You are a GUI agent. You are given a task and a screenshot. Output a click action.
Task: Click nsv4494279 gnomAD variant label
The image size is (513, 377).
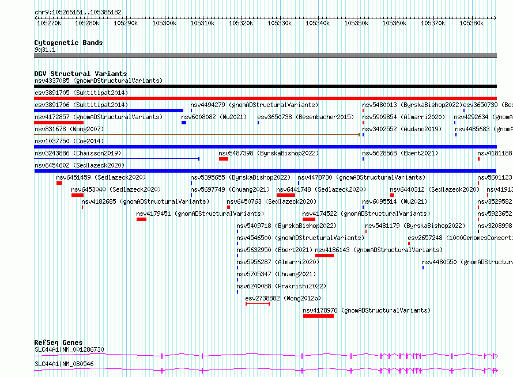point(254,105)
